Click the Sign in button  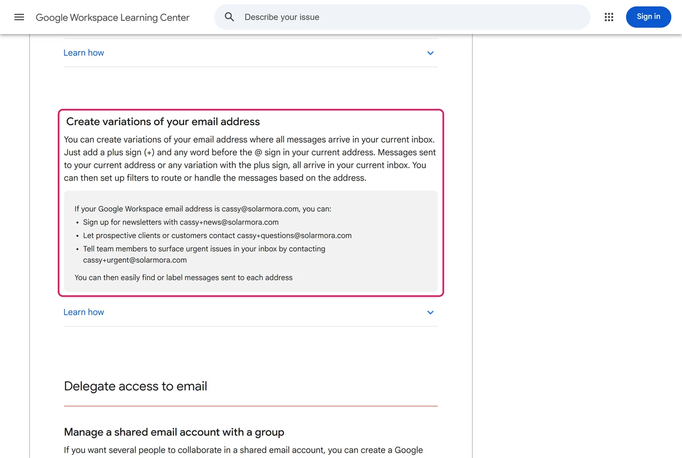click(648, 17)
